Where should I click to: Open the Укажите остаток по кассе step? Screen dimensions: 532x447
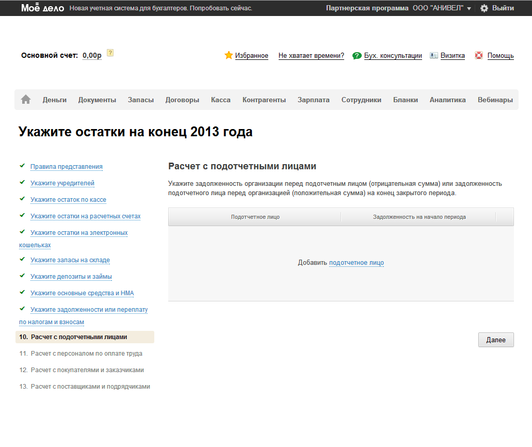(68, 200)
